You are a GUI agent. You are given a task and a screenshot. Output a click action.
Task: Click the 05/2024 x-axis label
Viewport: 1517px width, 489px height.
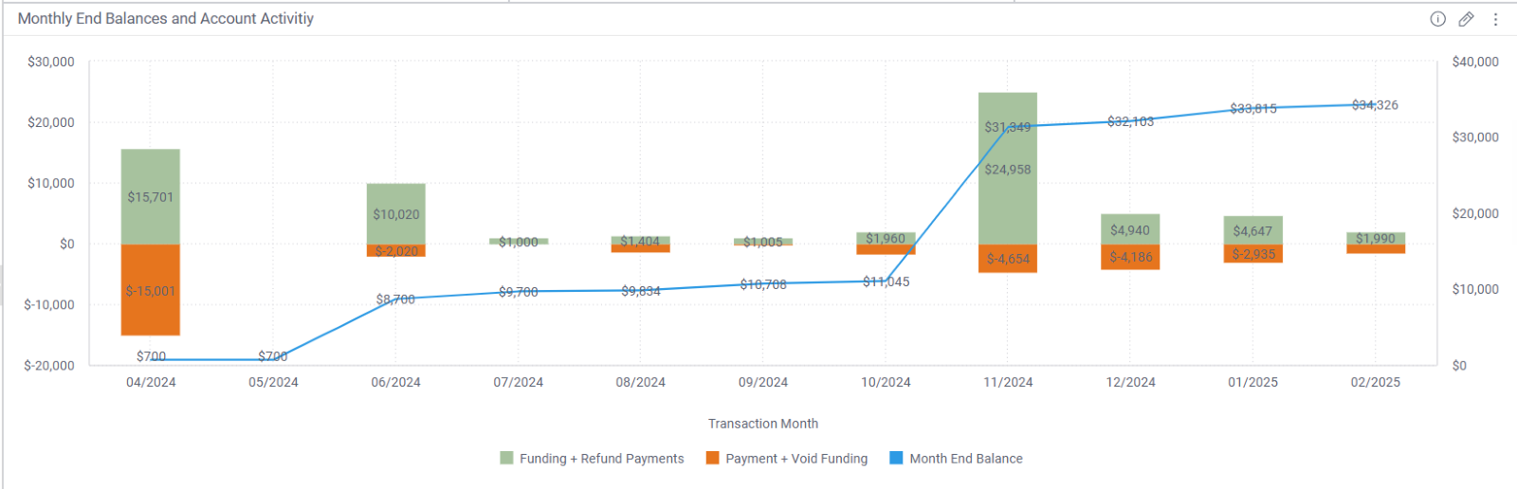pyautogui.click(x=273, y=382)
